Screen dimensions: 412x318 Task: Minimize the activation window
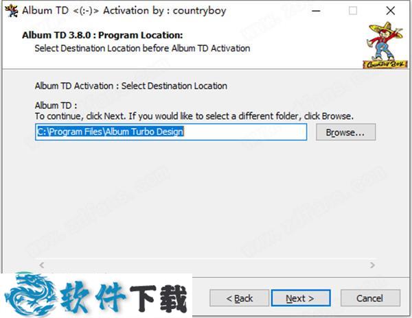316,11
